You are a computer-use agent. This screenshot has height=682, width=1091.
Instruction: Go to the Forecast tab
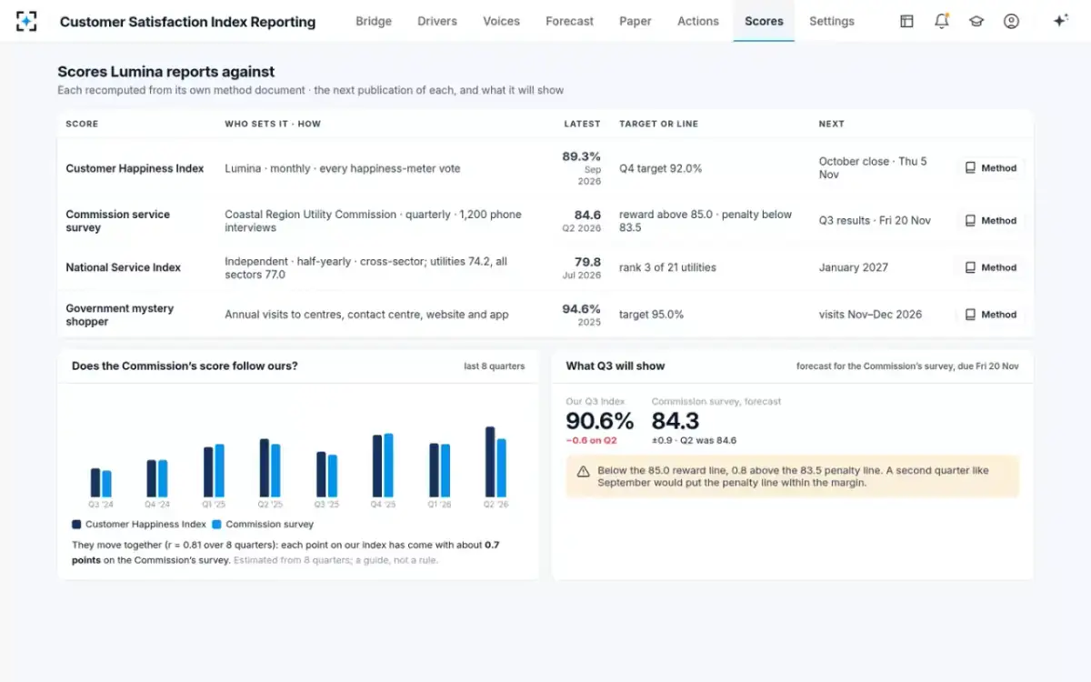[569, 21]
